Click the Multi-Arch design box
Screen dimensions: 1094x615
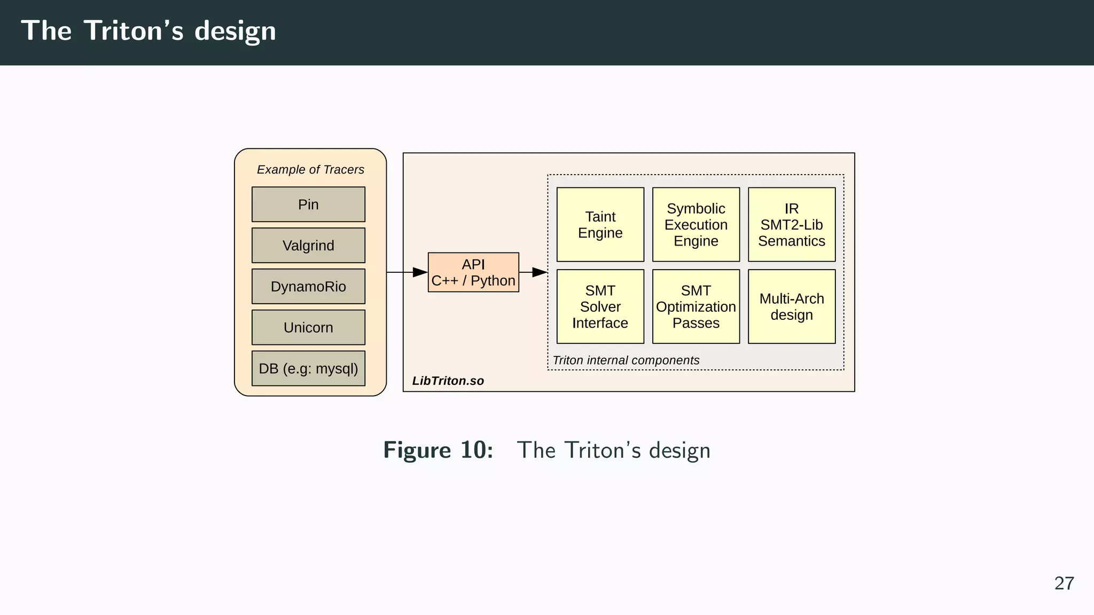pos(792,306)
